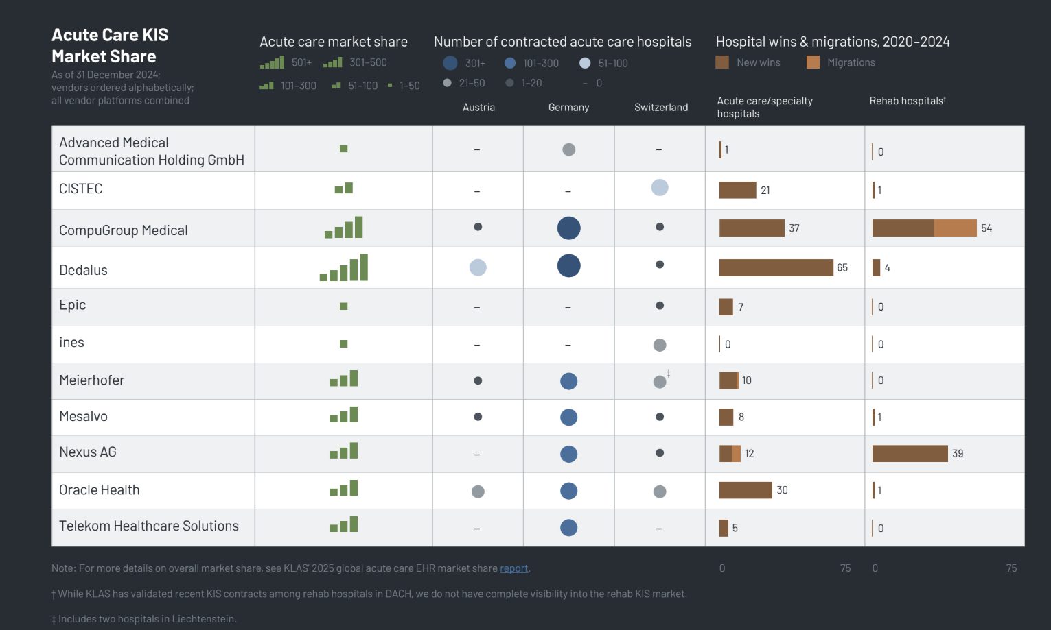Click CISTEC's Switzerland hospital circle
The width and height of the screenshot is (1051, 630).
(x=660, y=187)
